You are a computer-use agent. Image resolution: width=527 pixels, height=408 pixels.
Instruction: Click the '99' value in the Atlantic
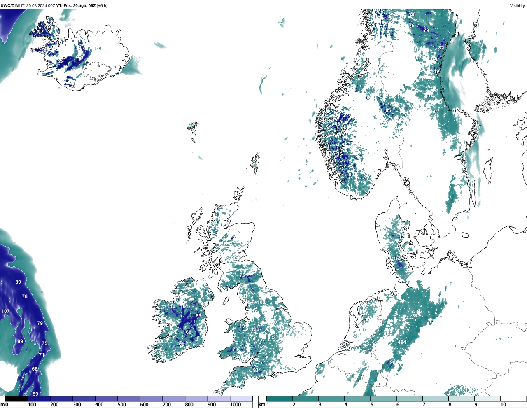pyautogui.click(x=20, y=341)
